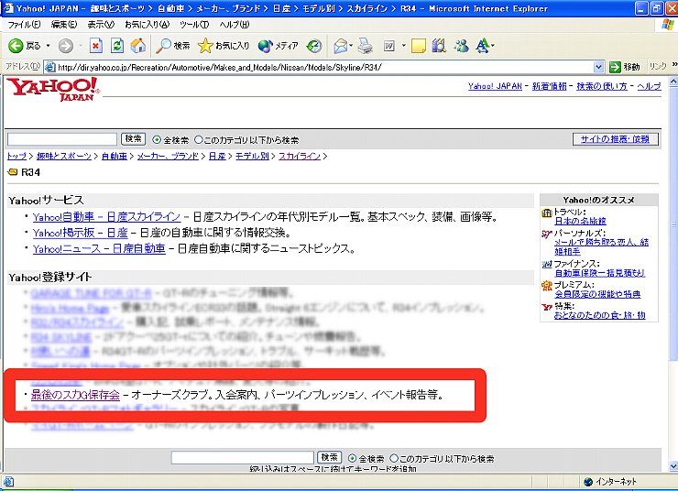The width and height of the screenshot is (678, 491).
Task: Open the Messenger people icon
Action: click(462, 46)
